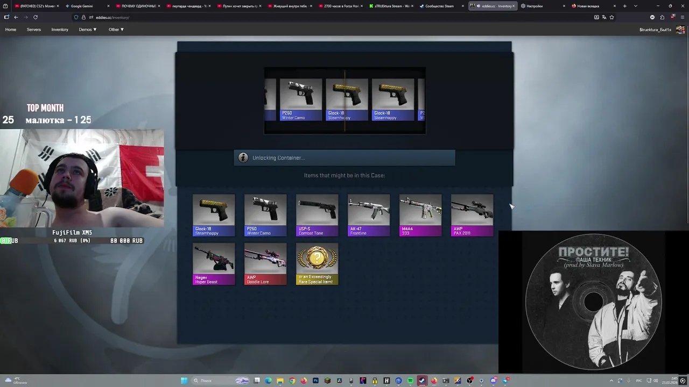Open the extensions puzzle icon
Image resolution: width=689 pixels, height=387 pixels.
(x=662, y=17)
